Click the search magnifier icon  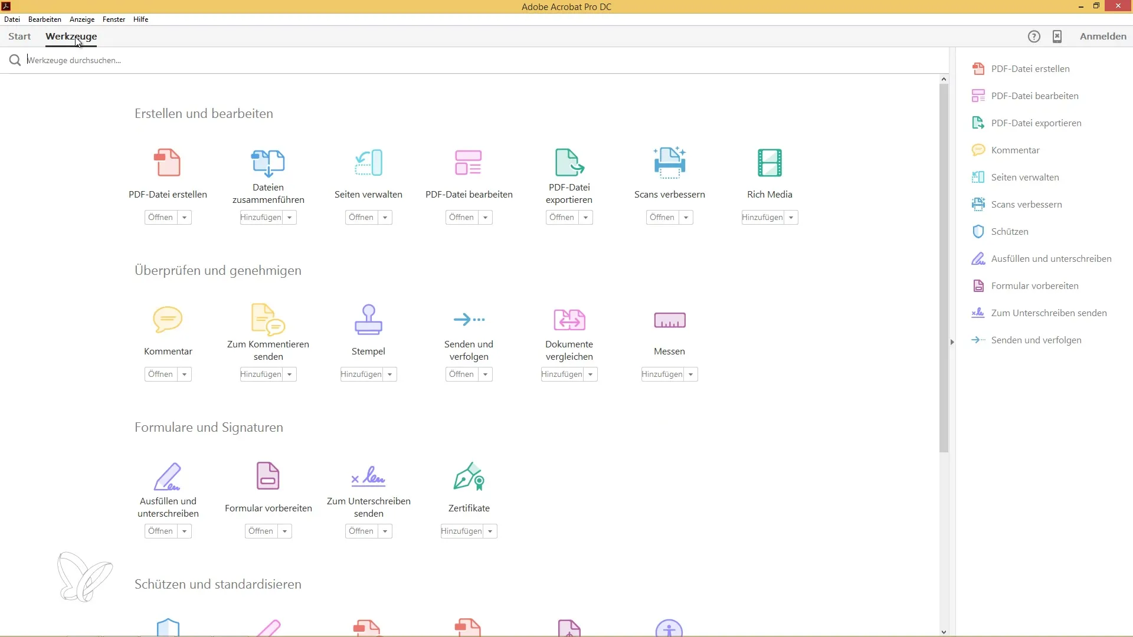click(15, 60)
